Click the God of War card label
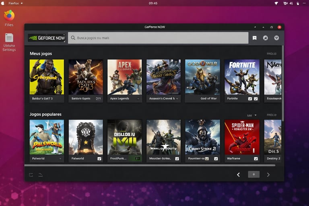 coord(208,99)
